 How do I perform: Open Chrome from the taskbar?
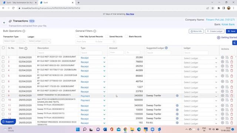click(x=125, y=129)
